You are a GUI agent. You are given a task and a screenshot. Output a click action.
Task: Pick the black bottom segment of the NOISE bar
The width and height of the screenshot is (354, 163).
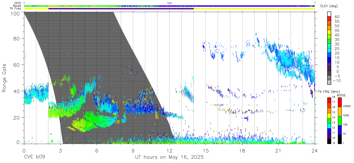coord(340,139)
